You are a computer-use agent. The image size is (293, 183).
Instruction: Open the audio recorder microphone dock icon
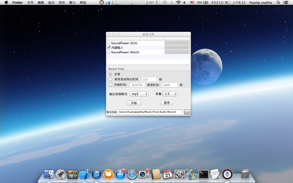(227, 174)
